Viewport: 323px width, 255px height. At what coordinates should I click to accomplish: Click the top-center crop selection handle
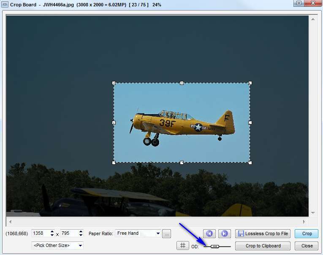[x=182, y=83]
